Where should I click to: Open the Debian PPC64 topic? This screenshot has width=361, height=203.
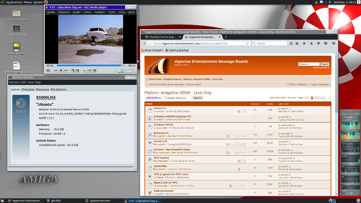[165, 125]
